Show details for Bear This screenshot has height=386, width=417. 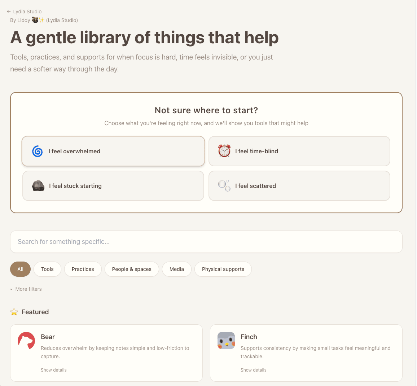click(x=53, y=370)
